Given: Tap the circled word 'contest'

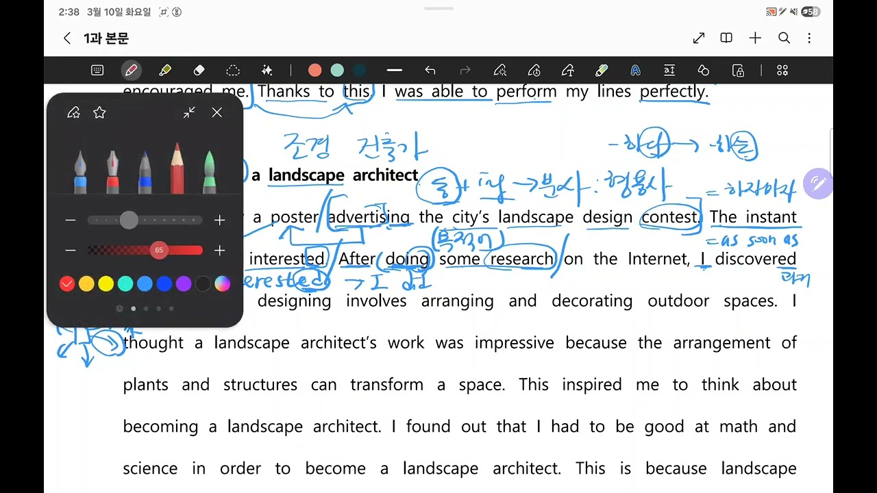Looking at the screenshot, I should point(669,218).
